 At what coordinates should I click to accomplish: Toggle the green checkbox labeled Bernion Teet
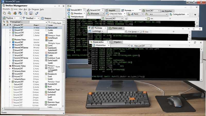point(46,102)
